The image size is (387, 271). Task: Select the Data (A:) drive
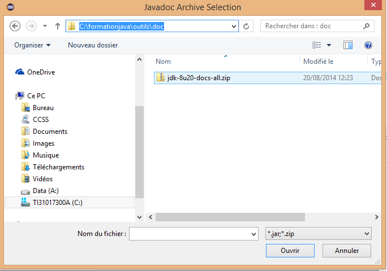coord(46,191)
